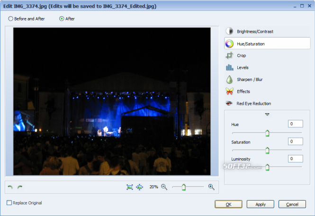The height and width of the screenshot is (216, 315).
Task: Select the Crop tool icon
Action: point(229,55)
